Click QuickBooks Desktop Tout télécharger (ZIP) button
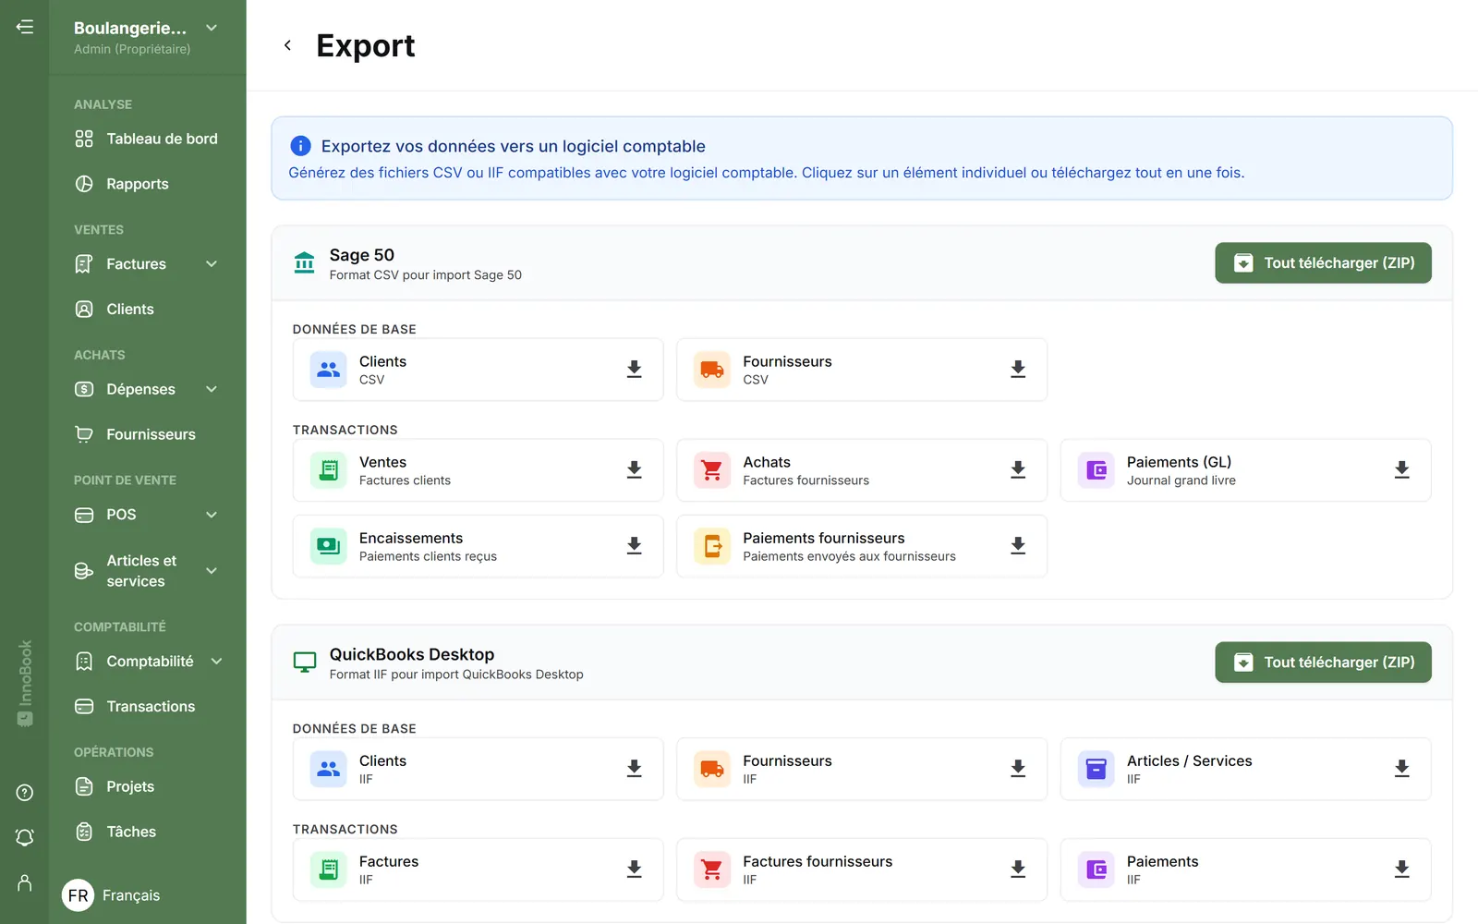The image size is (1478, 924). tap(1323, 663)
